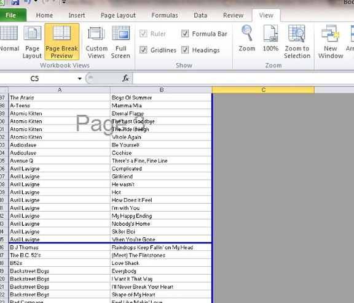The image size is (354, 303).
Task: Select cell 'I'm with You'
Action: 161,208
